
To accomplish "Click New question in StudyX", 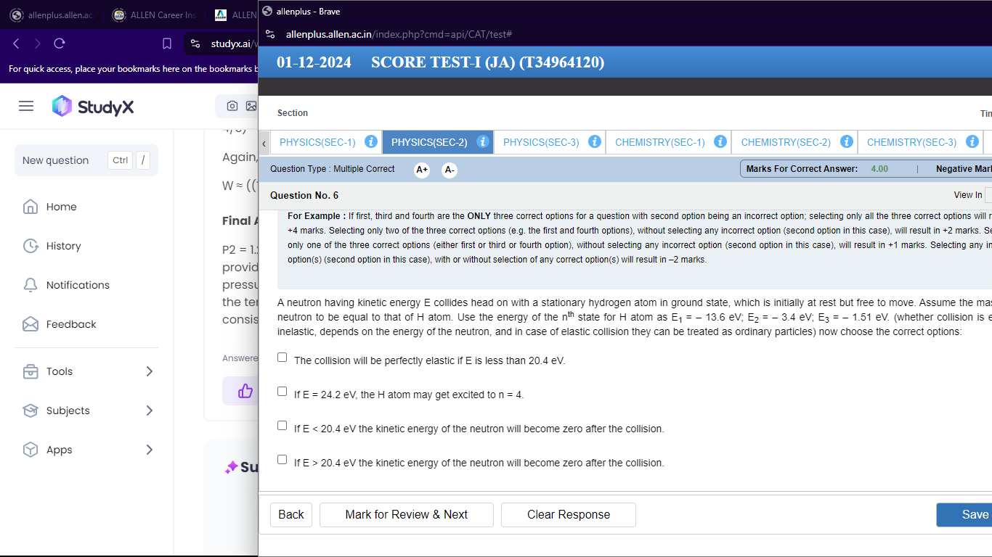I will point(86,160).
